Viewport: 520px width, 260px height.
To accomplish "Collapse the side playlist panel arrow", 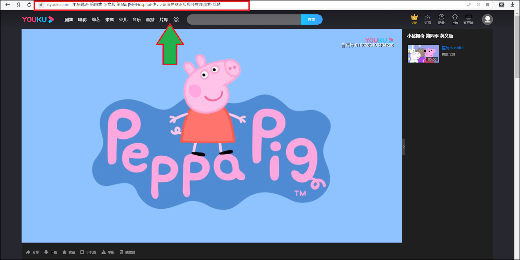I will pos(404,147).
